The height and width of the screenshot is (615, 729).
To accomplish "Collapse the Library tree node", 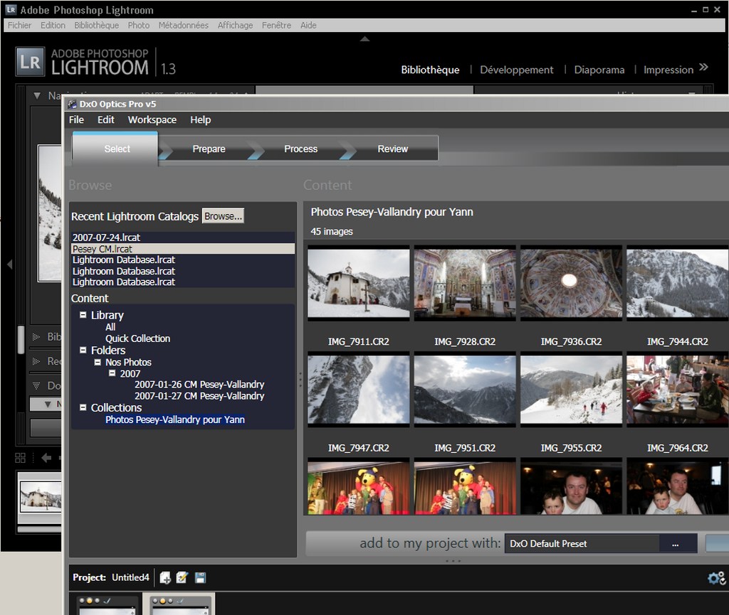I will click(83, 315).
